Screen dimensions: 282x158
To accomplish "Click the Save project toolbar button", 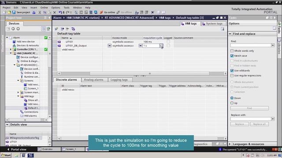I will (x=21, y=12).
